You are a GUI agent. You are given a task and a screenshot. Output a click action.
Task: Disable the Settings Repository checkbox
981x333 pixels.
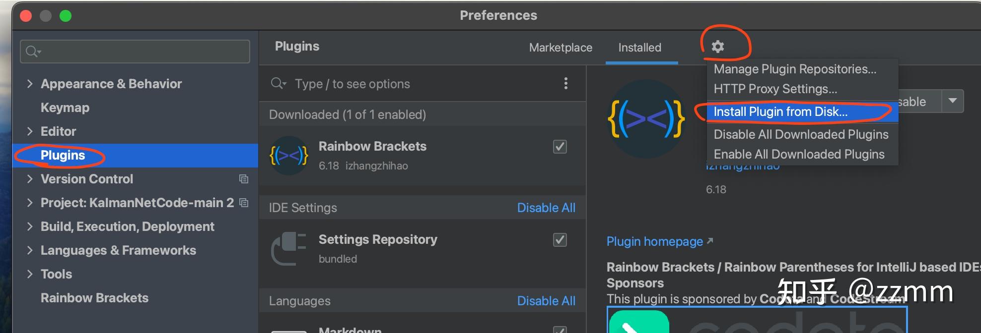pos(560,240)
